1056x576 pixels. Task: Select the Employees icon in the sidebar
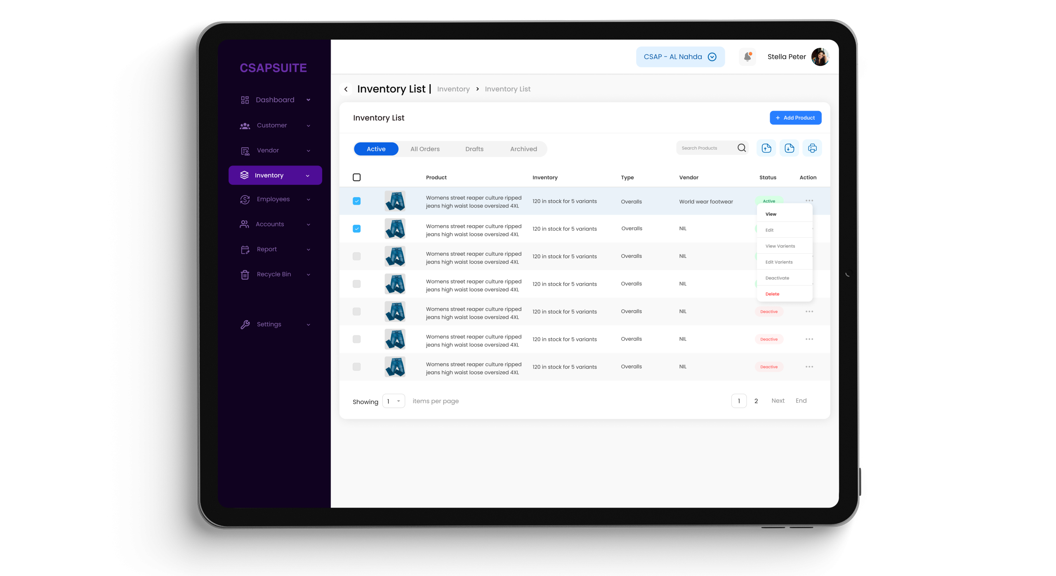click(245, 199)
